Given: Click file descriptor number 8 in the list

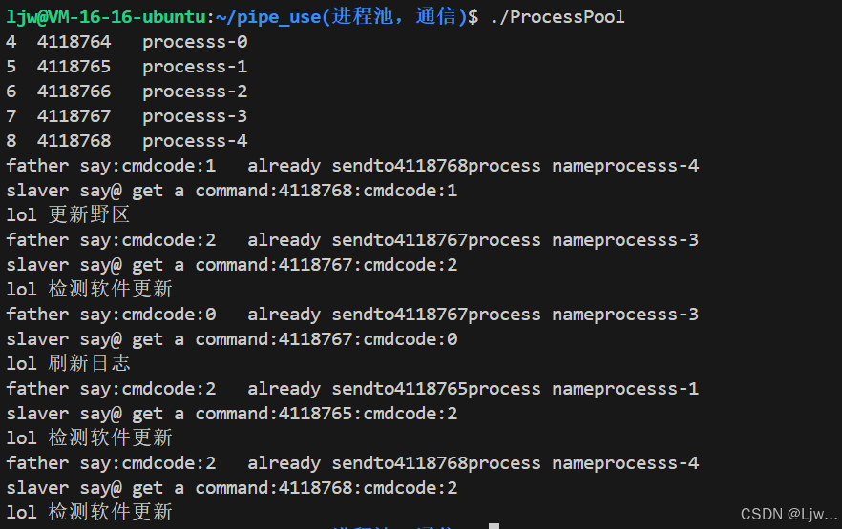Looking at the screenshot, I should tap(11, 141).
